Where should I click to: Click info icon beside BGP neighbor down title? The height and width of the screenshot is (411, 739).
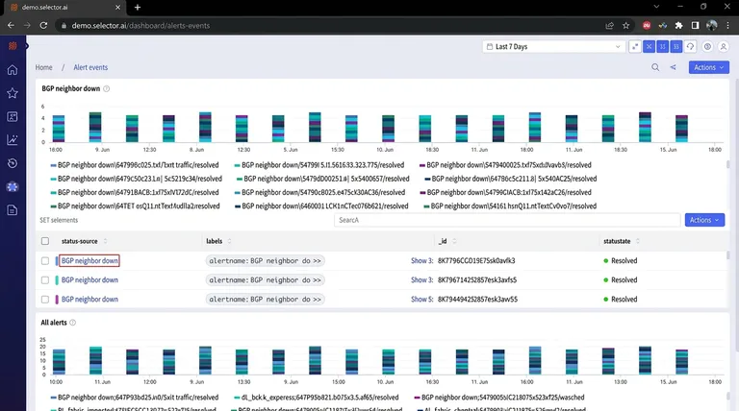point(107,88)
